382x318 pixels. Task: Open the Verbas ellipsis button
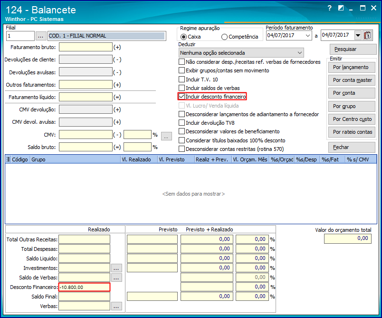click(x=116, y=306)
